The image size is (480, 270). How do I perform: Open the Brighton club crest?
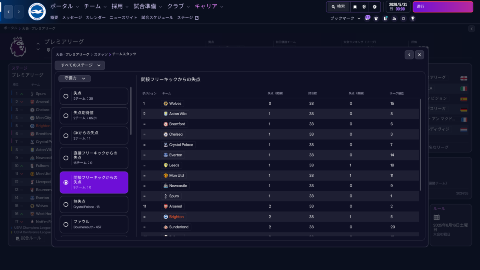point(37,12)
